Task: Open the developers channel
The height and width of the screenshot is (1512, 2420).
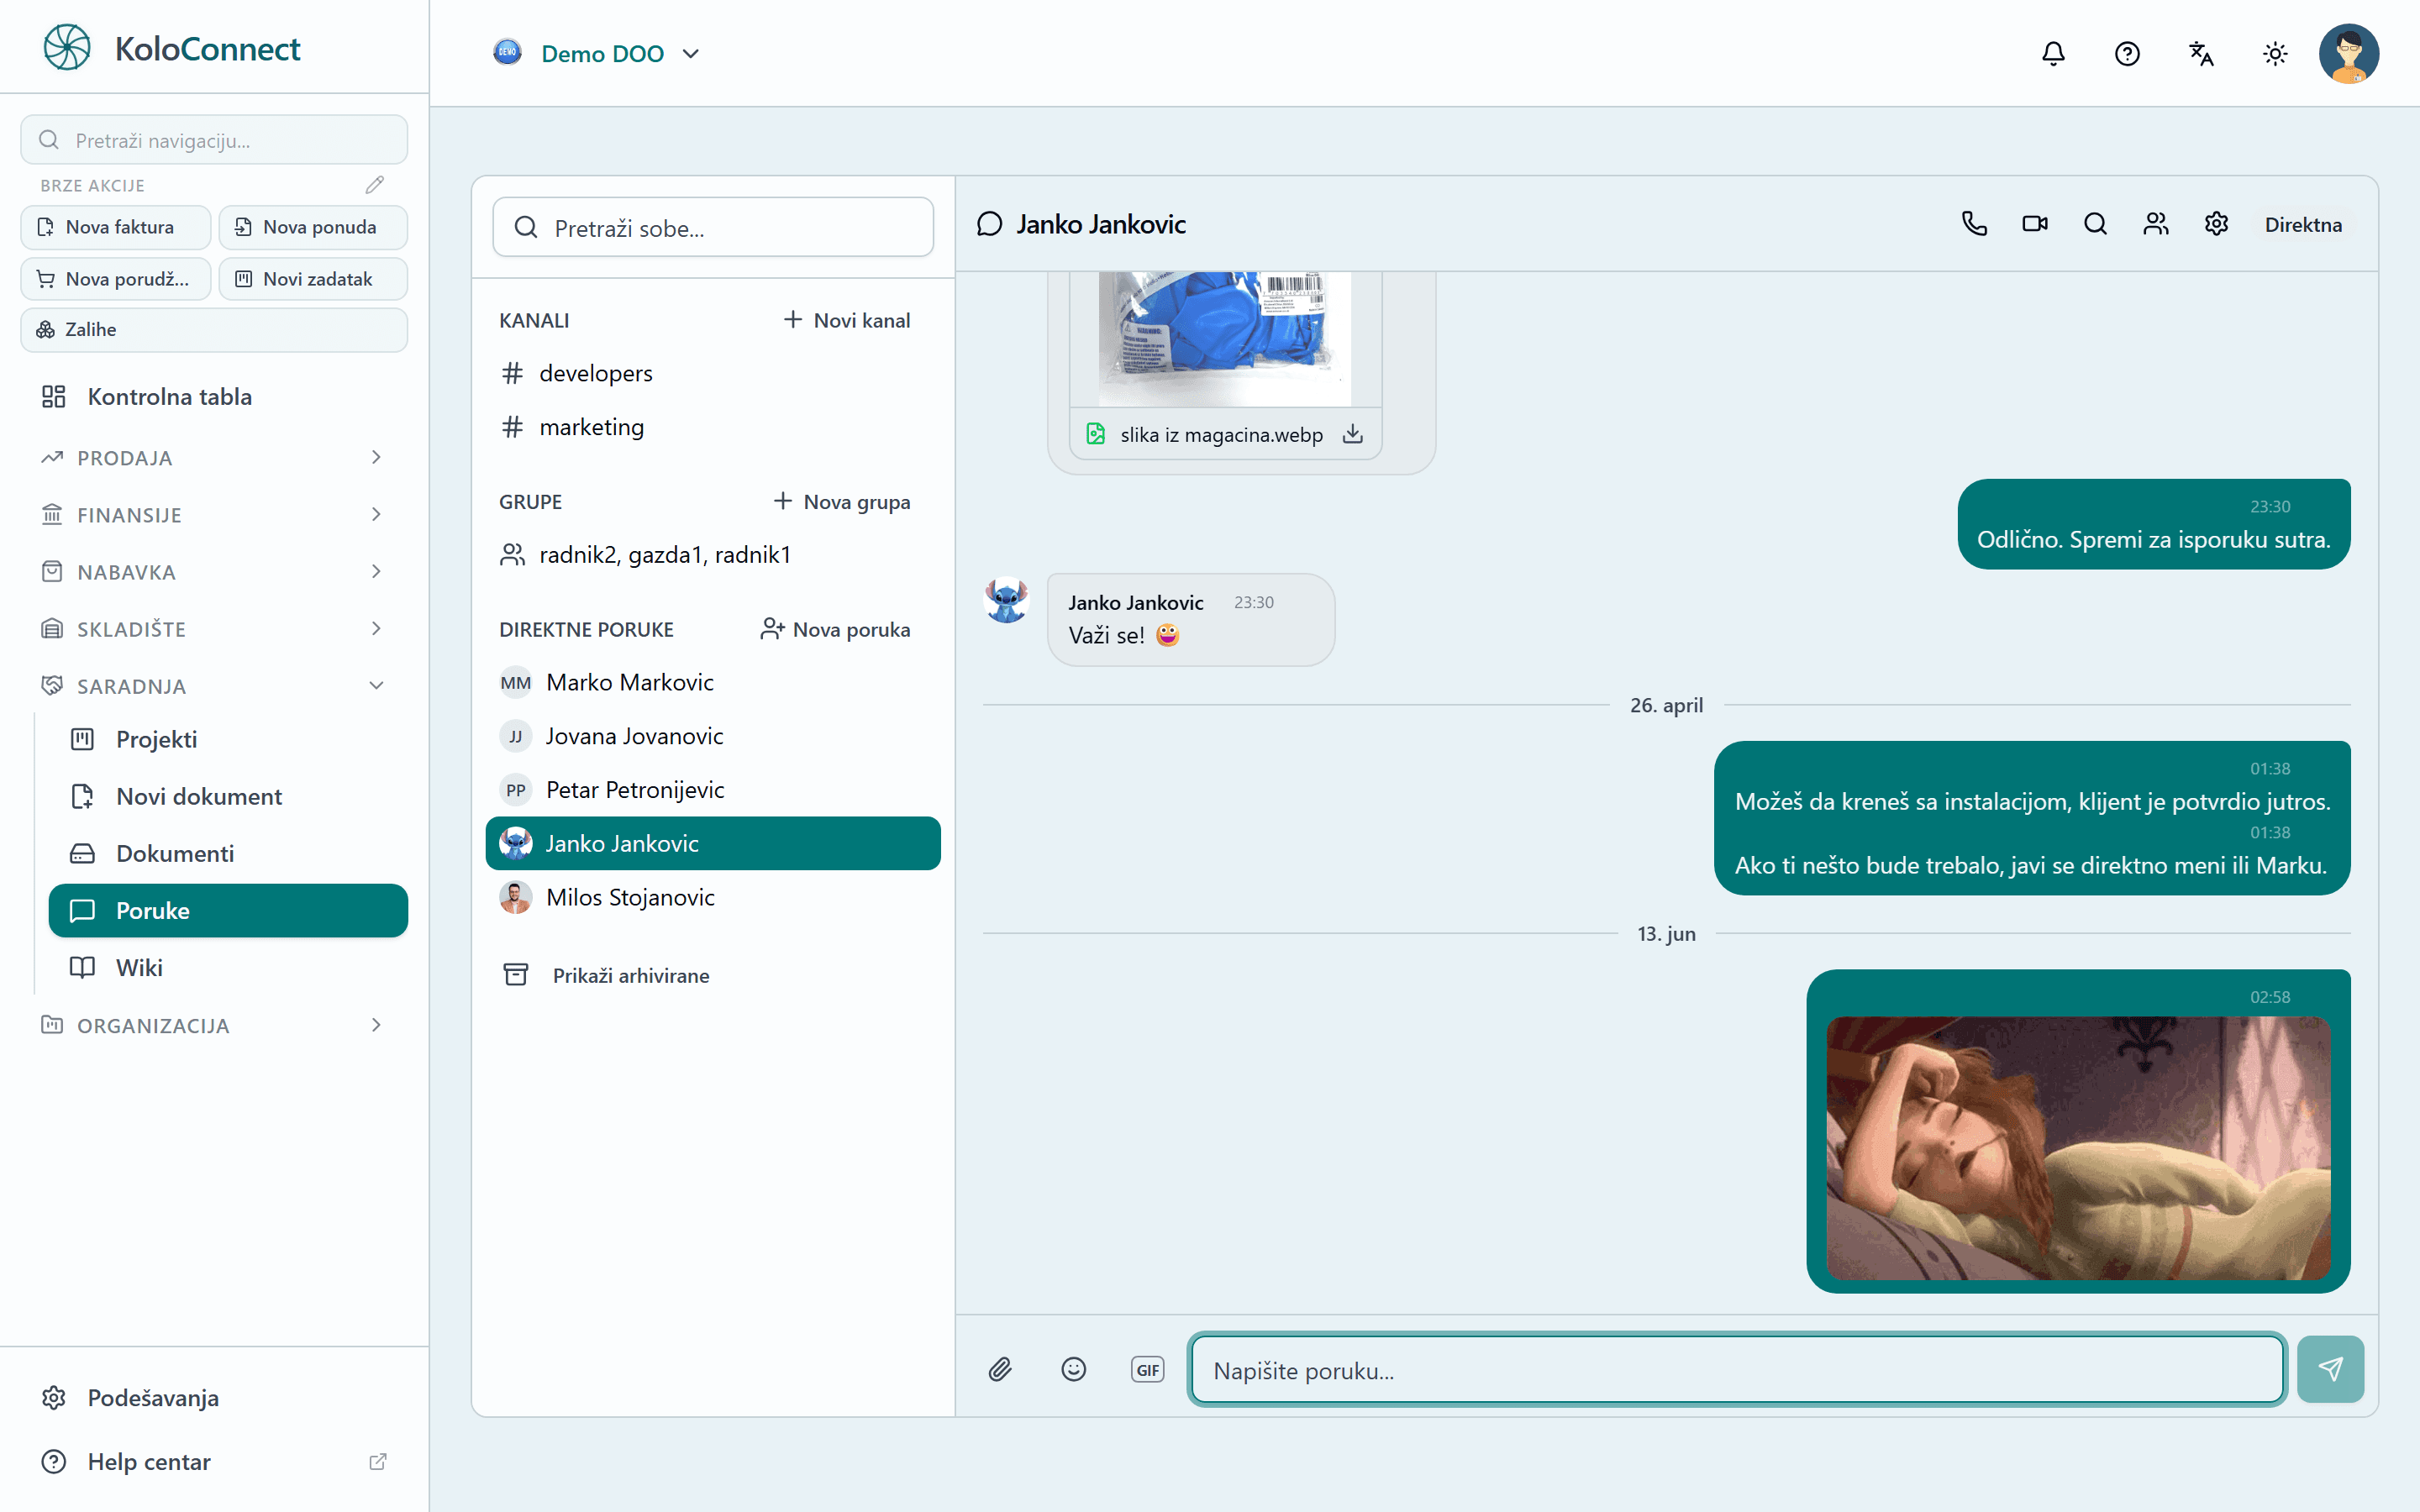Action: [712, 373]
